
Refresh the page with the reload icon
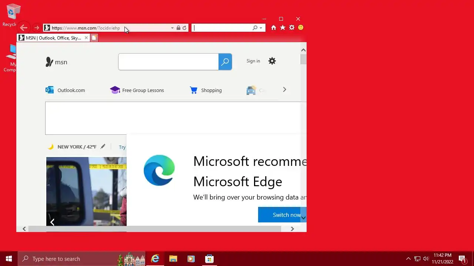(x=184, y=28)
